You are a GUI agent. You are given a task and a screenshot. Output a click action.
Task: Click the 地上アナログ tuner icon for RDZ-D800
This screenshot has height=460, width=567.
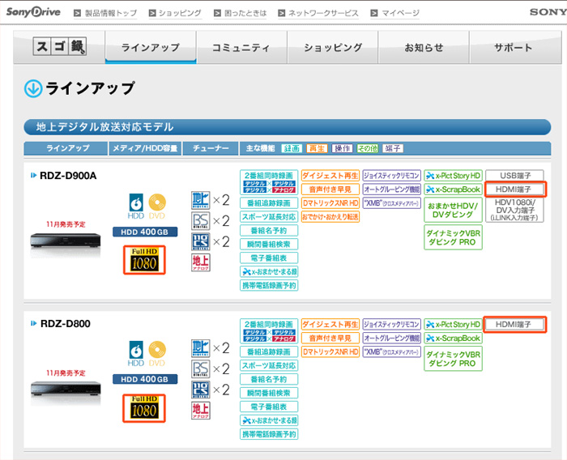pos(200,411)
